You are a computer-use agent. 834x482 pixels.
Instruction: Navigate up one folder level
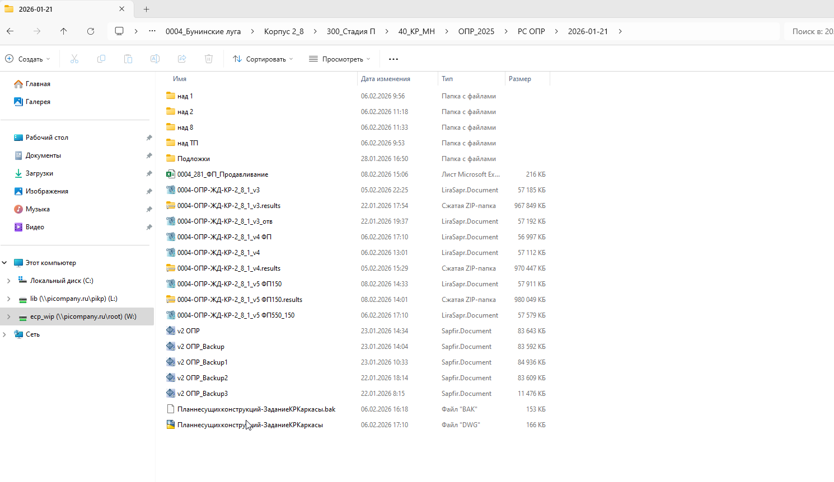pyautogui.click(x=64, y=31)
